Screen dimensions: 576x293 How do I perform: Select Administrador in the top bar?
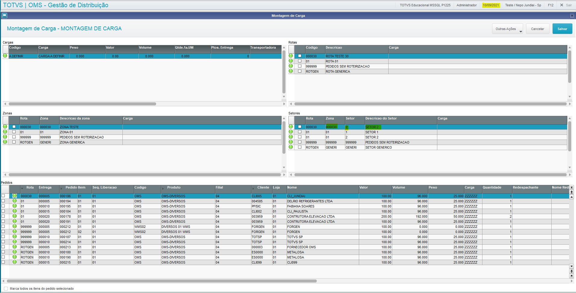pyautogui.click(x=467, y=5)
